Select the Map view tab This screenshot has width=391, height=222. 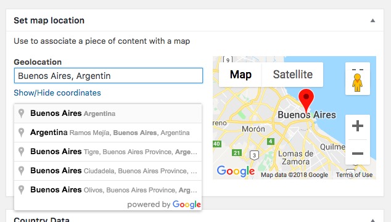click(x=241, y=75)
